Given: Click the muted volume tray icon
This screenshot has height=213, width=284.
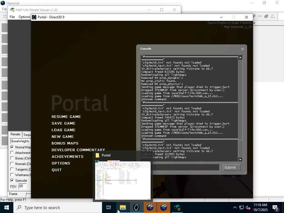Looking at the screenshot, I should pos(248,208).
